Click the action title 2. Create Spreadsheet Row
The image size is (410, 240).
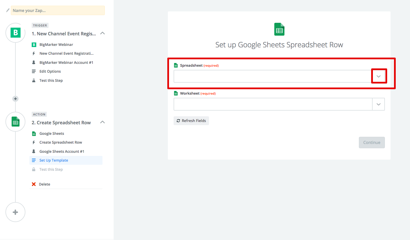pyautogui.click(x=61, y=123)
